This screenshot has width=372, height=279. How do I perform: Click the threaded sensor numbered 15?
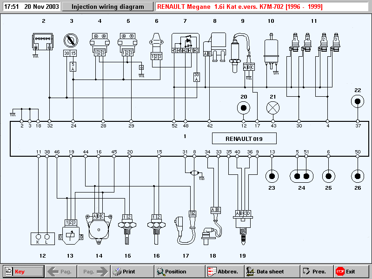(127, 229)
